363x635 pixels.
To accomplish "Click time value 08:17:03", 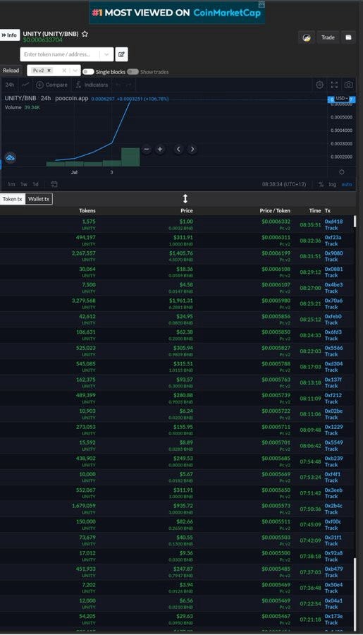I will click(310, 367).
